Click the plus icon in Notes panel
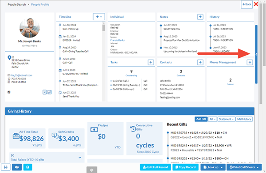The height and width of the screenshot is (173, 266). pos(200,17)
